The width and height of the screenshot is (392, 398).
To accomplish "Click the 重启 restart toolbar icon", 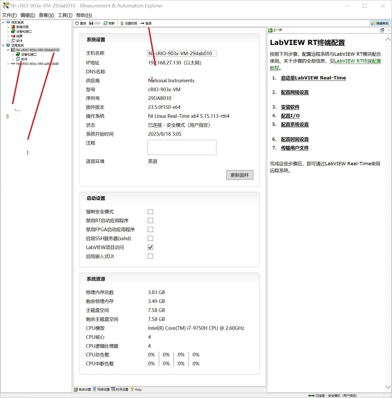I will coord(77,23).
